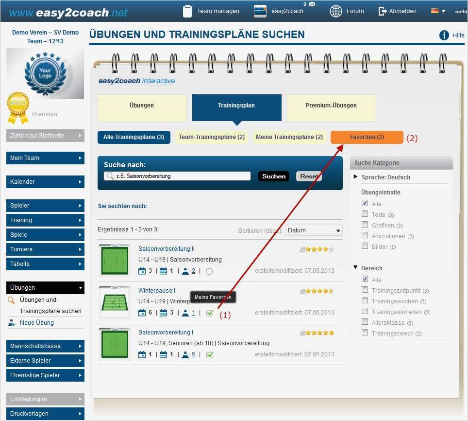Open Winterpause I pitch thumbnail

(115, 302)
